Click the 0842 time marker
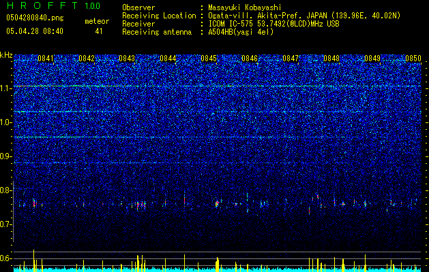 click(x=87, y=58)
